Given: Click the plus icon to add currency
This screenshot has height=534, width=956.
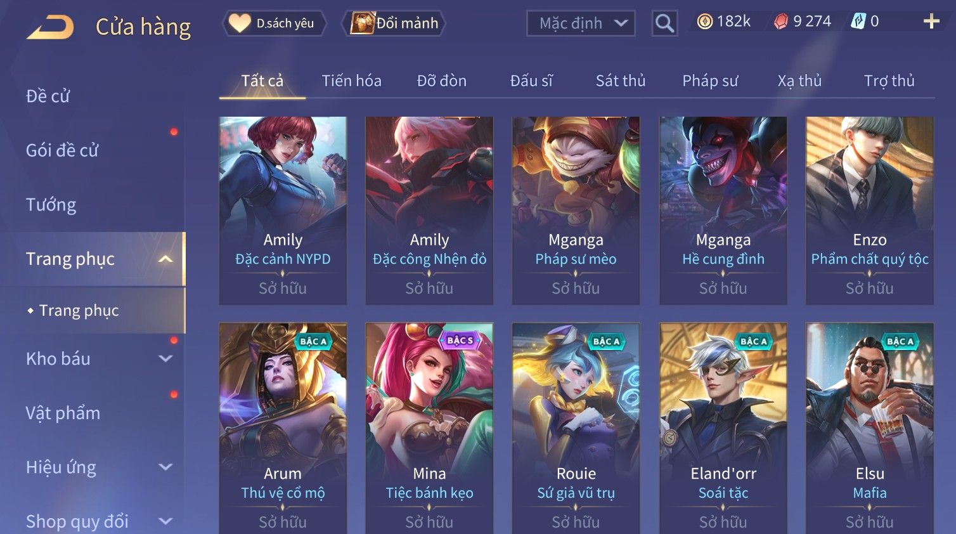Looking at the screenshot, I should pos(931,22).
